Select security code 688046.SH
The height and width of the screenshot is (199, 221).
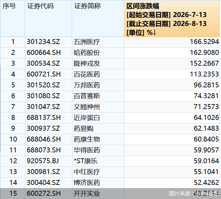pyautogui.click(x=44, y=139)
